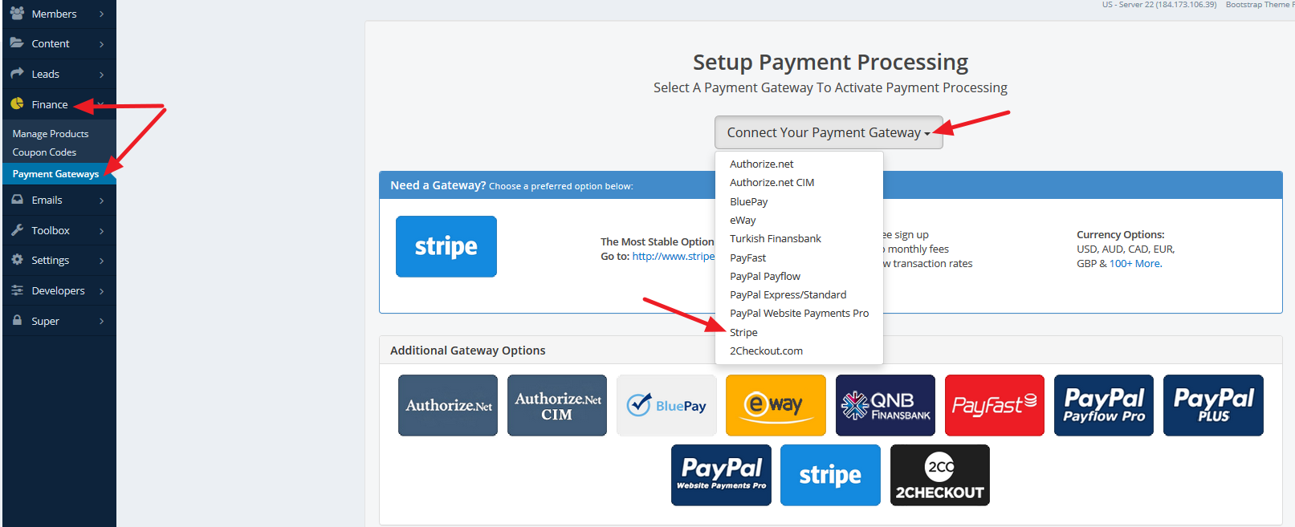Click the Bootstrap Theme link at top
The height and width of the screenshot is (527, 1295).
point(1259,5)
